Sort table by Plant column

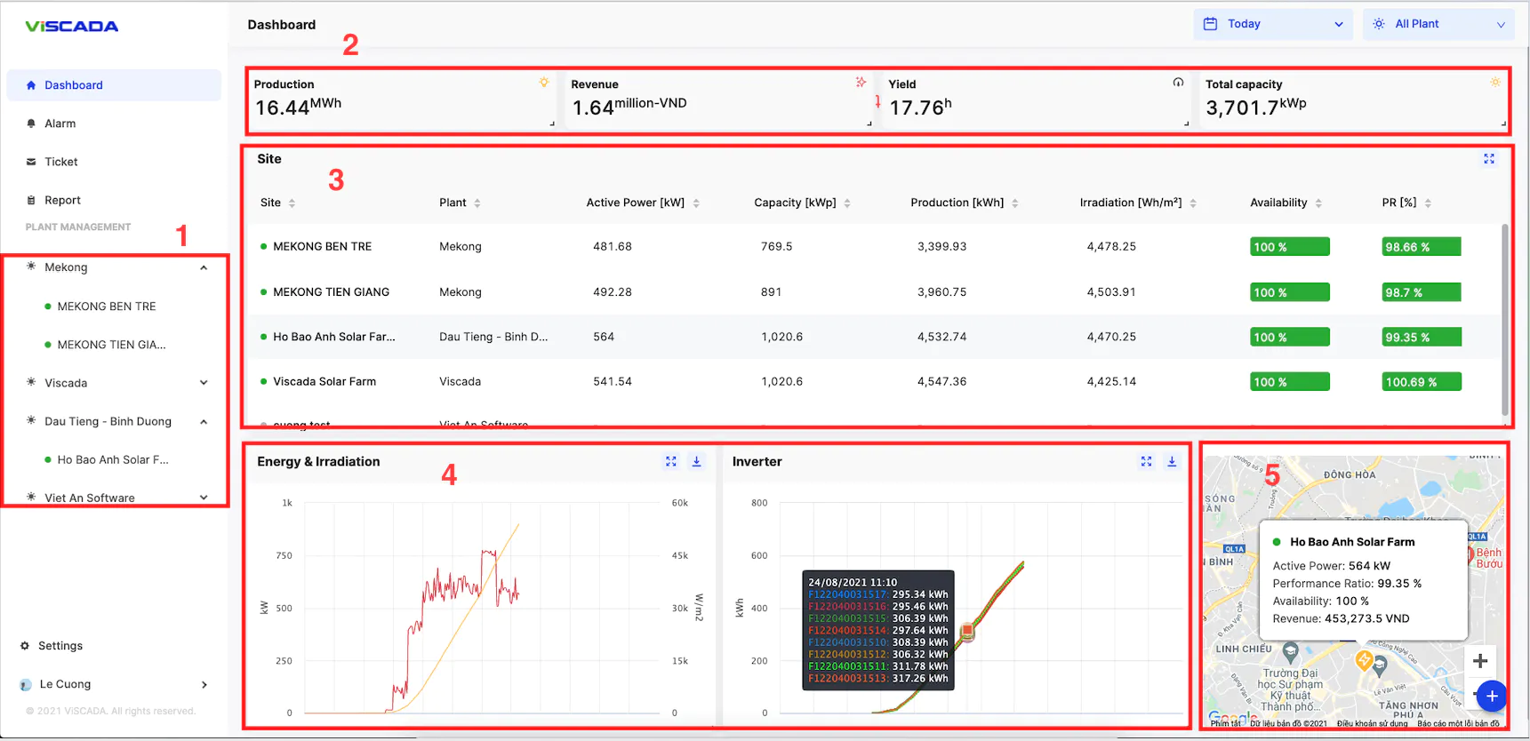pos(477,203)
